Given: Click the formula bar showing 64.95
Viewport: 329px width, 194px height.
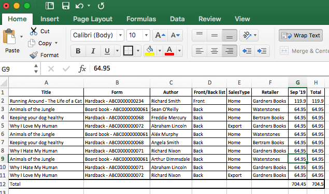Looking at the screenshot, I should pos(209,68).
